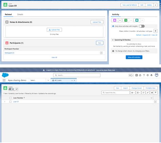Open the All | Loans tab actions chevron
Screen dimensions: 161x143
tap(72, 80)
